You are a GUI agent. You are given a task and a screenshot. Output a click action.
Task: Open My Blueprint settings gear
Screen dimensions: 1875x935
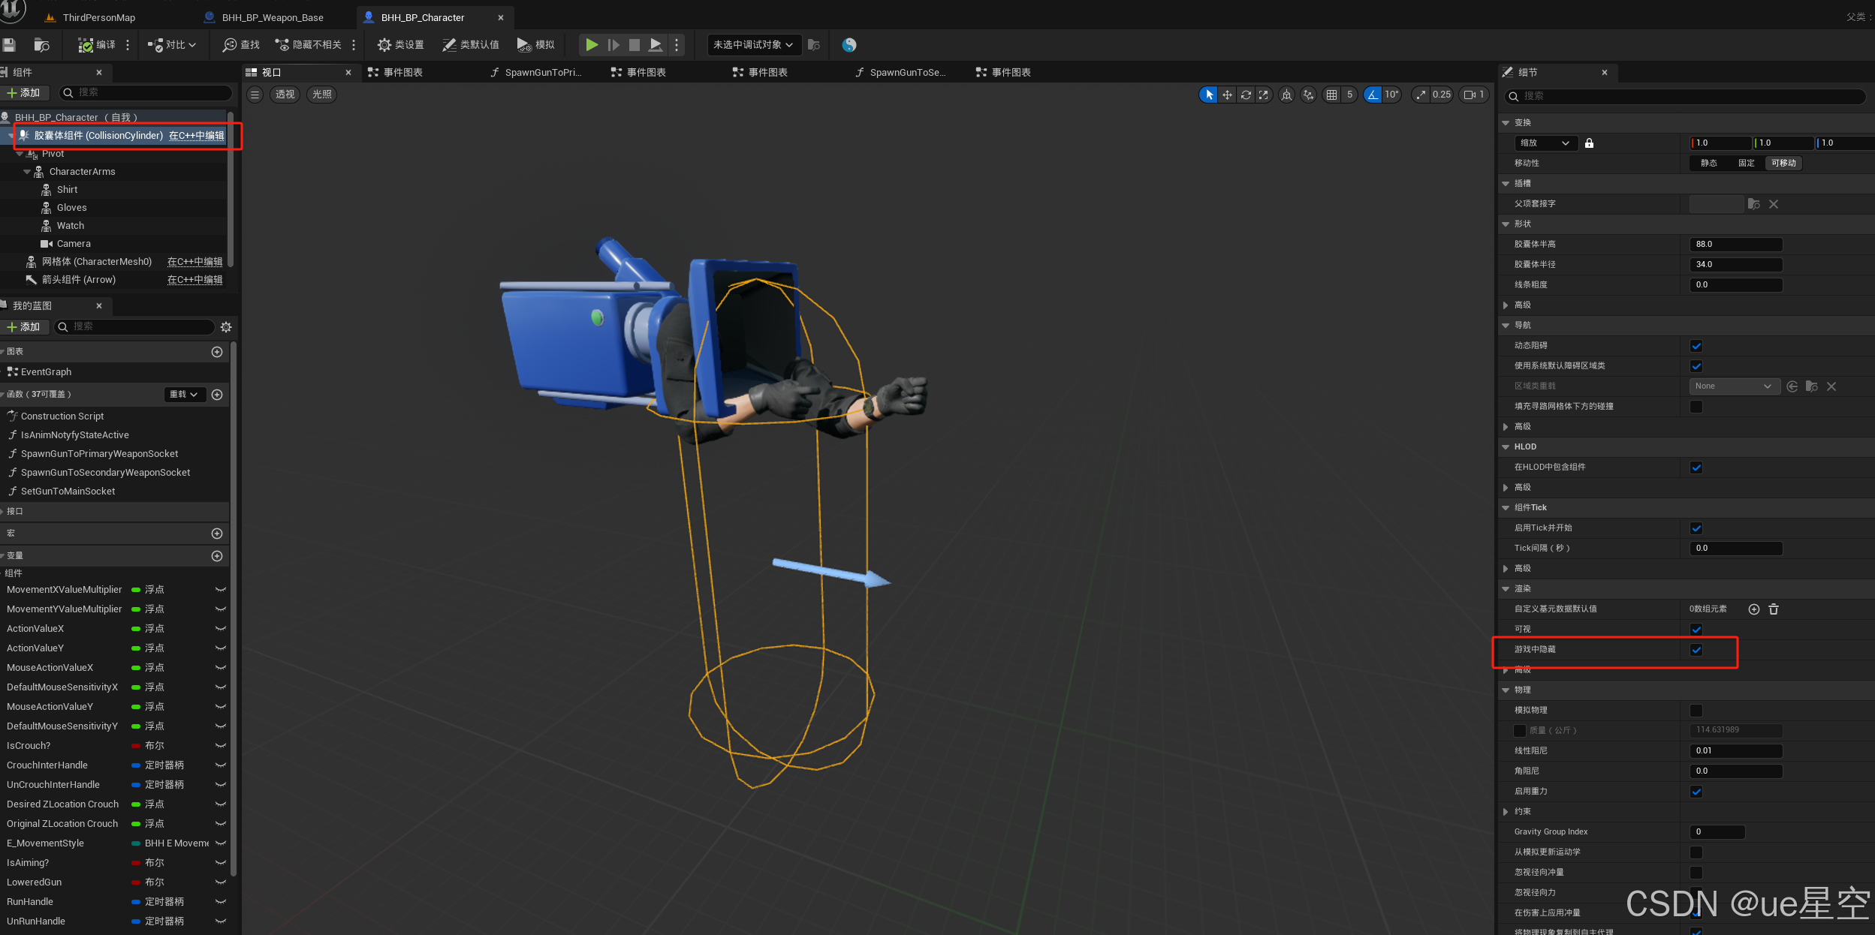tap(226, 327)
